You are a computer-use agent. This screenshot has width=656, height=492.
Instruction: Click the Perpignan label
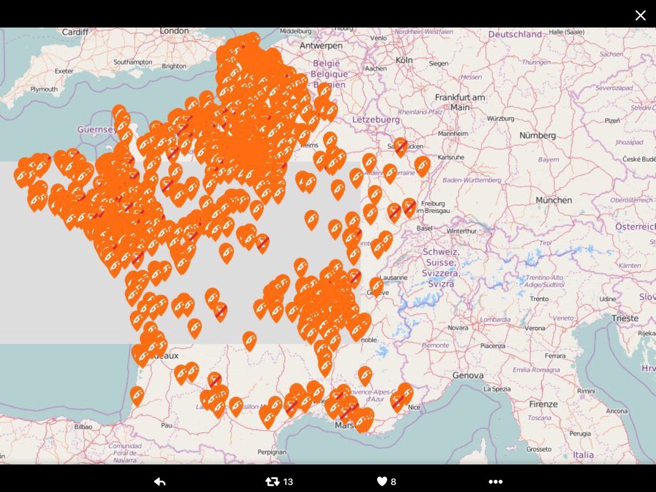[272, 452]
